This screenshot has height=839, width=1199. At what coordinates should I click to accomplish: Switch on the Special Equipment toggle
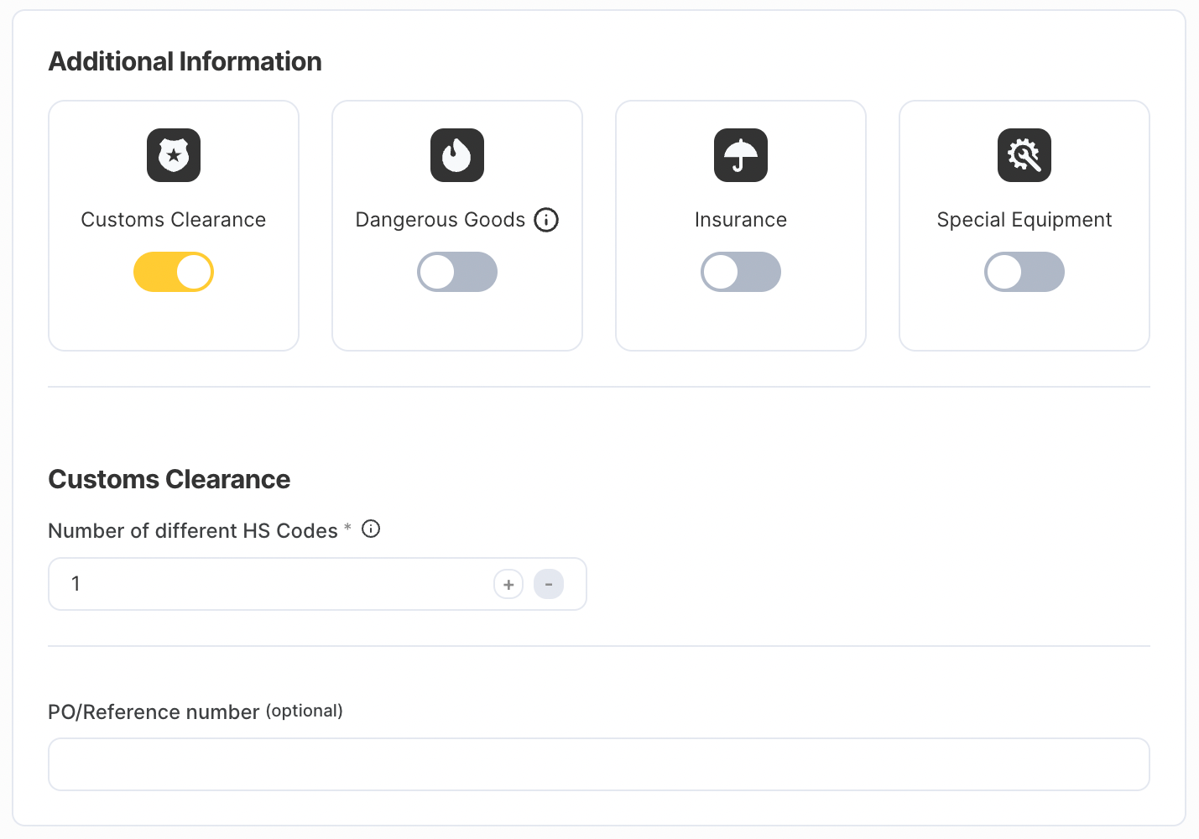1024,272
